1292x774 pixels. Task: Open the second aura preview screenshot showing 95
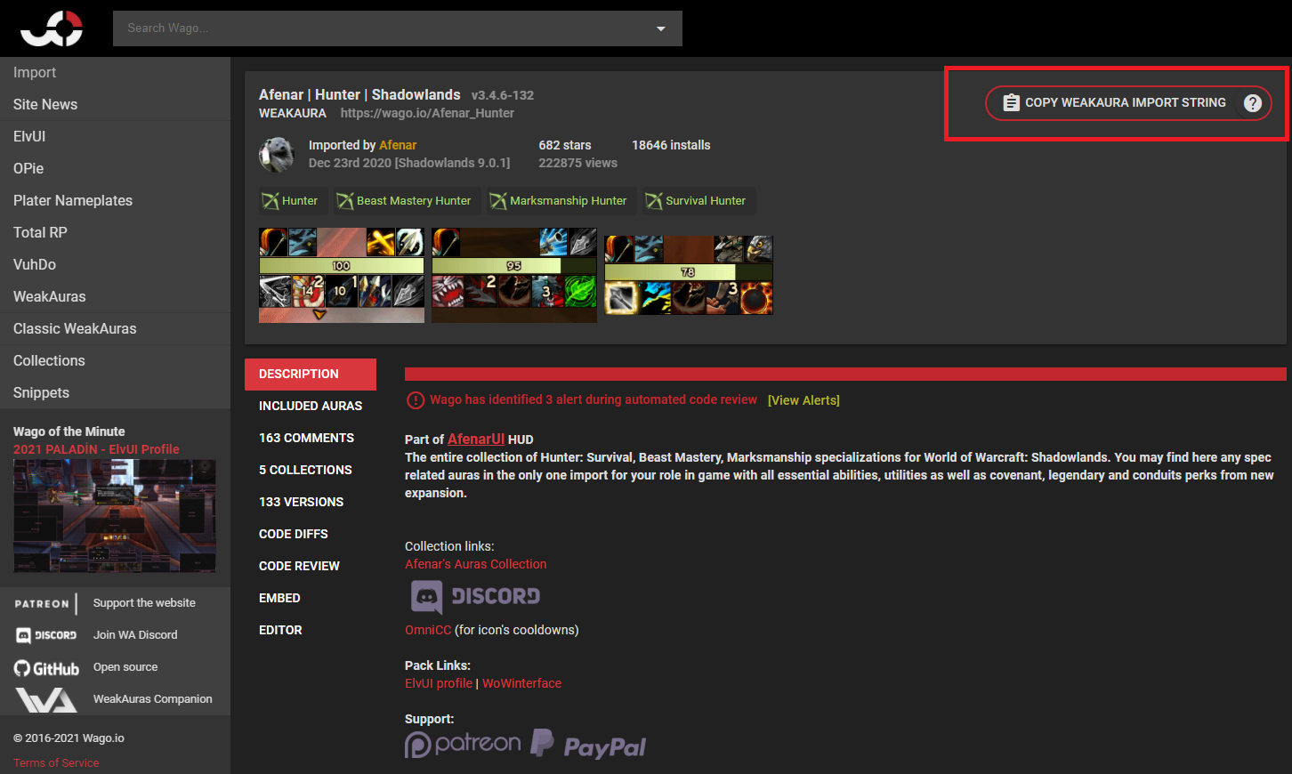click(x=514, y=276)
